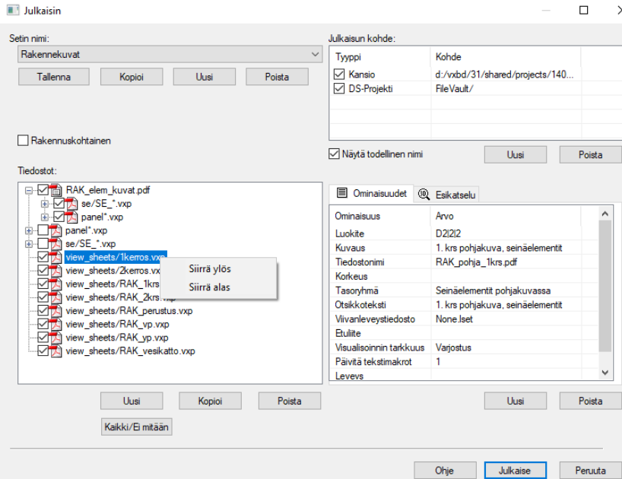Click the properties list scrollbar down arrow

605,373
